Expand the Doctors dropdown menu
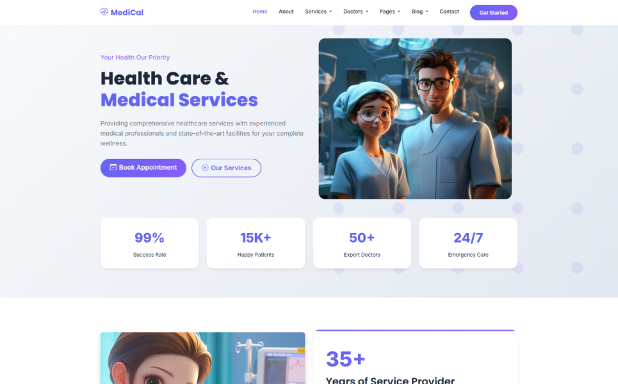618x384 pixels. click(x=355, y=12)
